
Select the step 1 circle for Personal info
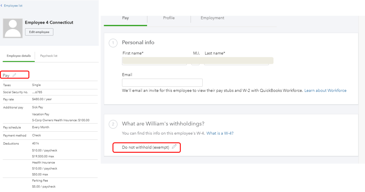pyautogui.click(x=113, y=43)
